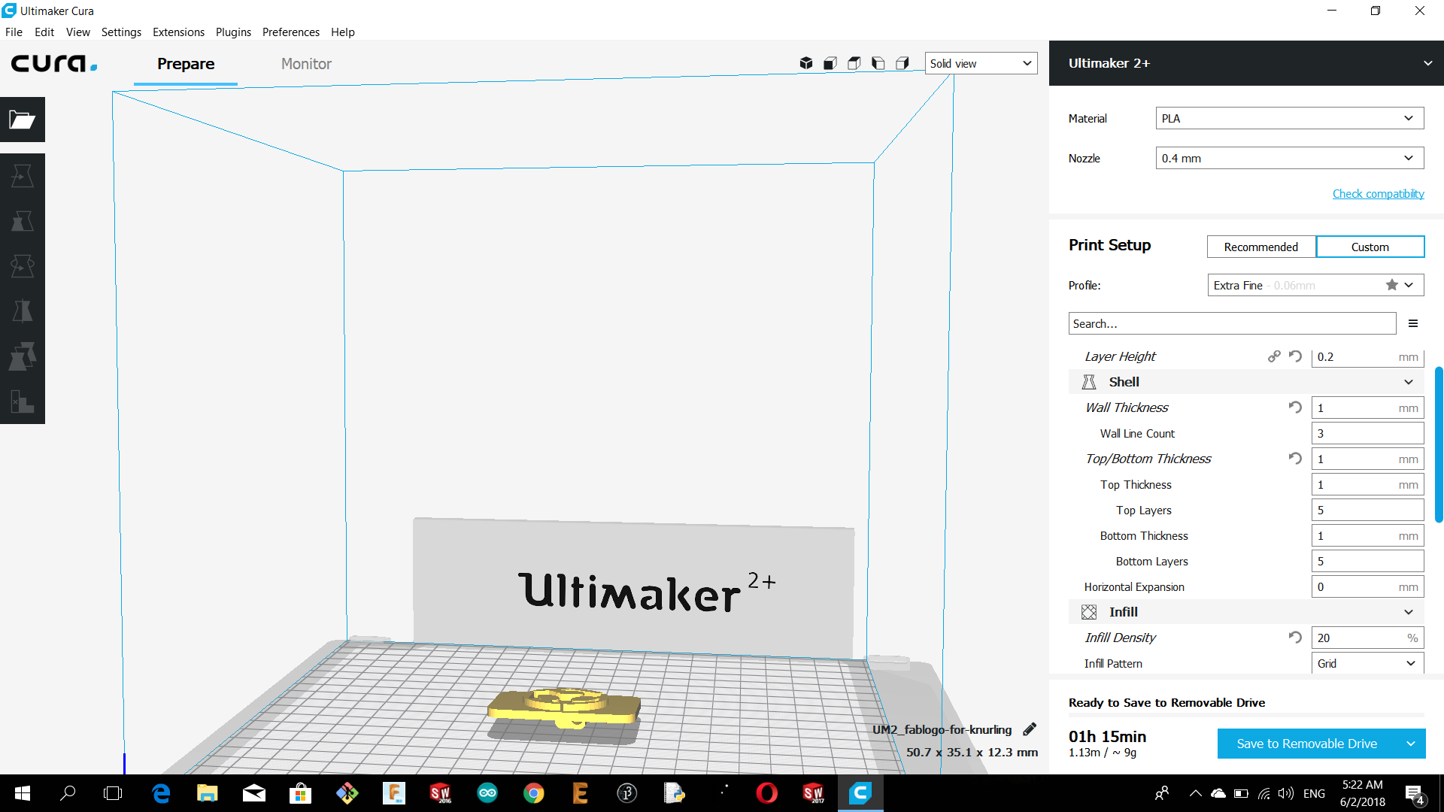Open Arduino IDE from the taskbar
The image size is (1444, 812).
pos(487,793)
